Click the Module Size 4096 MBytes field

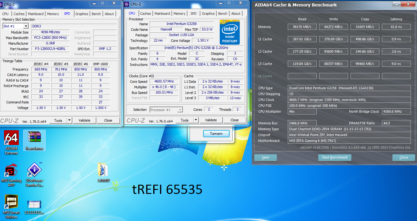point(50,32)
